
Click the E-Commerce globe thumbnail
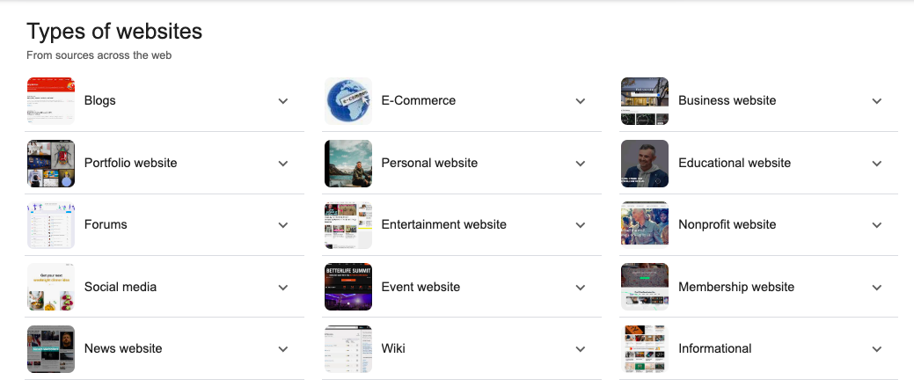[x=348, y=101]
